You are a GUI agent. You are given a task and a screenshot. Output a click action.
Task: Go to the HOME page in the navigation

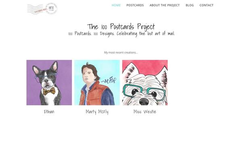[116, 5]
